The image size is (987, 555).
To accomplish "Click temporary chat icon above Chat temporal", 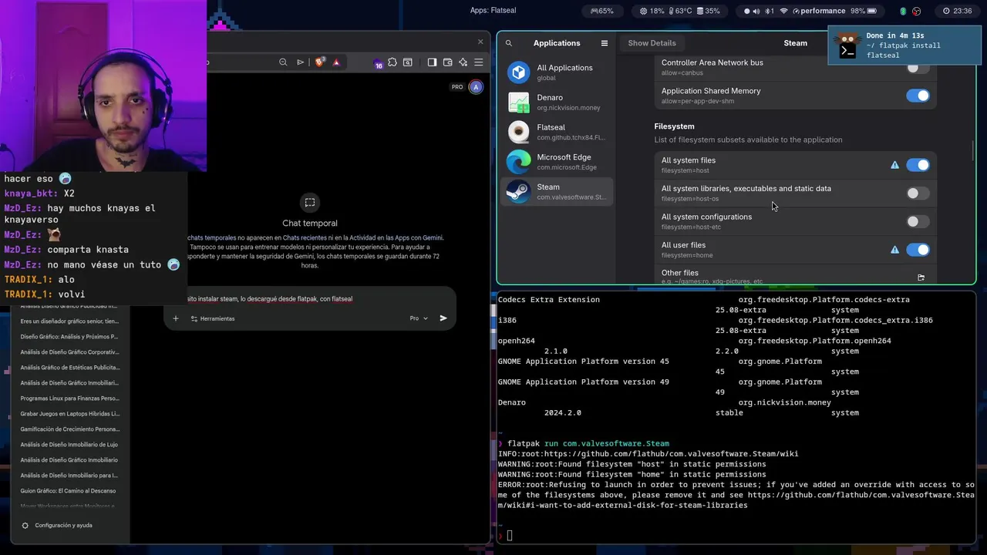I will [310, 203].
